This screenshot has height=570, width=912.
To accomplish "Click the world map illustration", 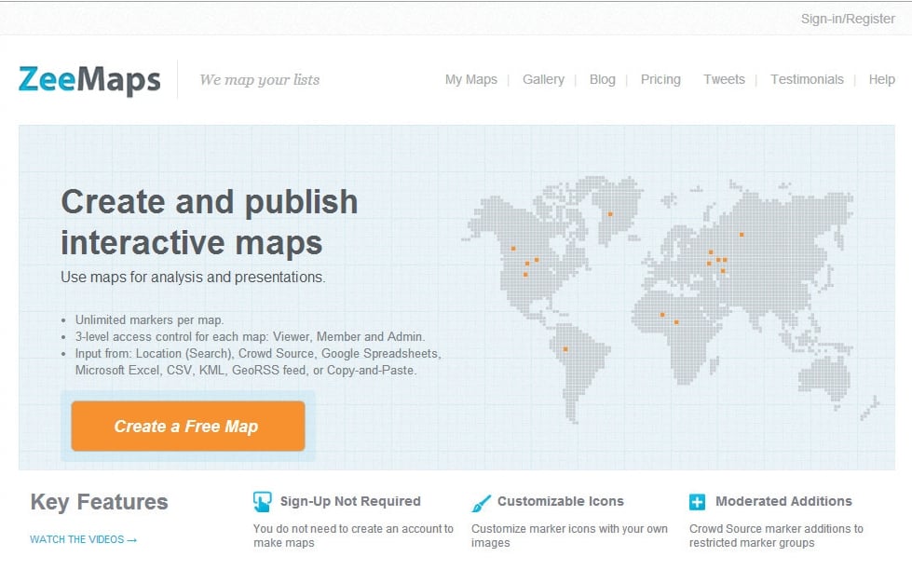I will click(x=669, y=300).
